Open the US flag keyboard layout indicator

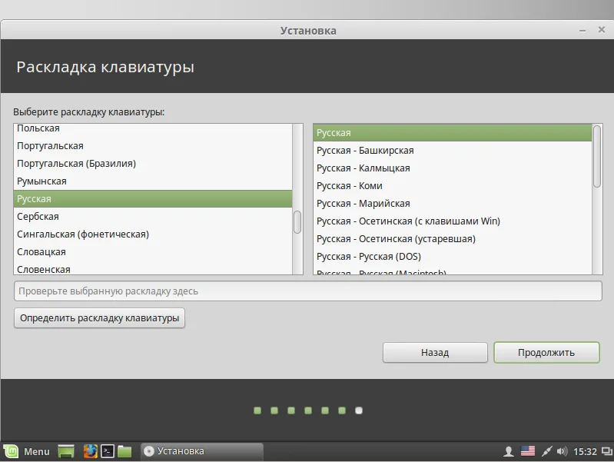[x=527, y=451]
